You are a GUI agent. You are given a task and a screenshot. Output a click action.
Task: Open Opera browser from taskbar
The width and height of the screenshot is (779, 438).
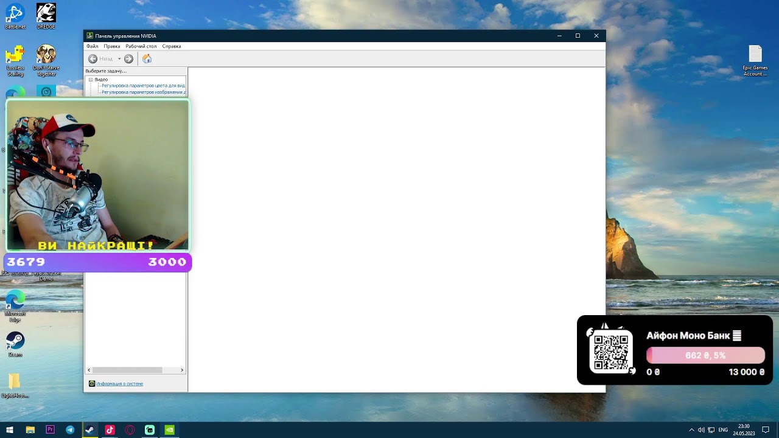pos(130,430)
